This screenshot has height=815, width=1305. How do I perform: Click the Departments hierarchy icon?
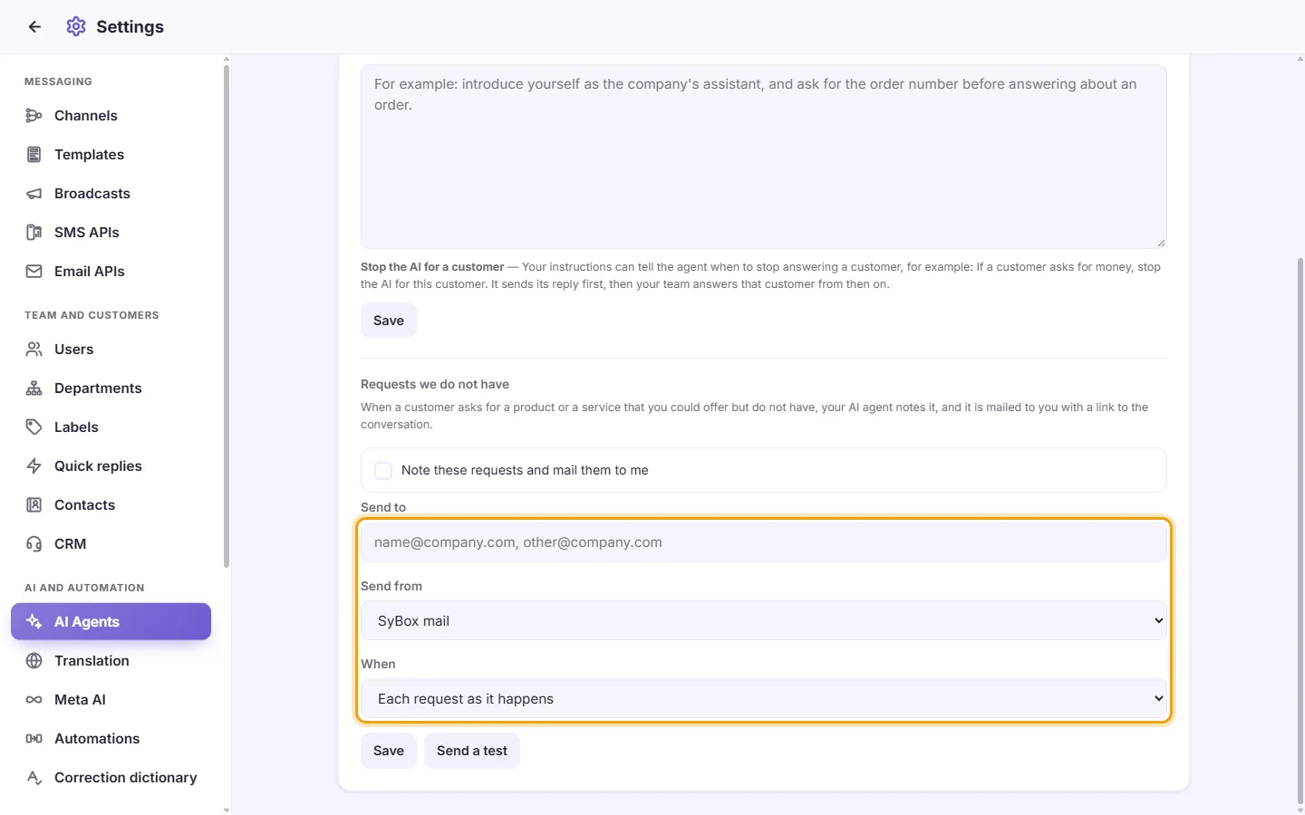click(34, 388)
